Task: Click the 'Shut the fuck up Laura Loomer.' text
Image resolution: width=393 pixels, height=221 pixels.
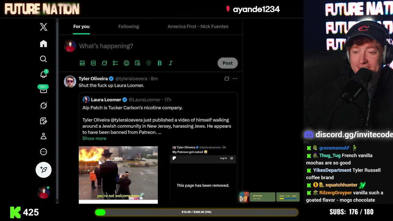Action: pos(111,85)
